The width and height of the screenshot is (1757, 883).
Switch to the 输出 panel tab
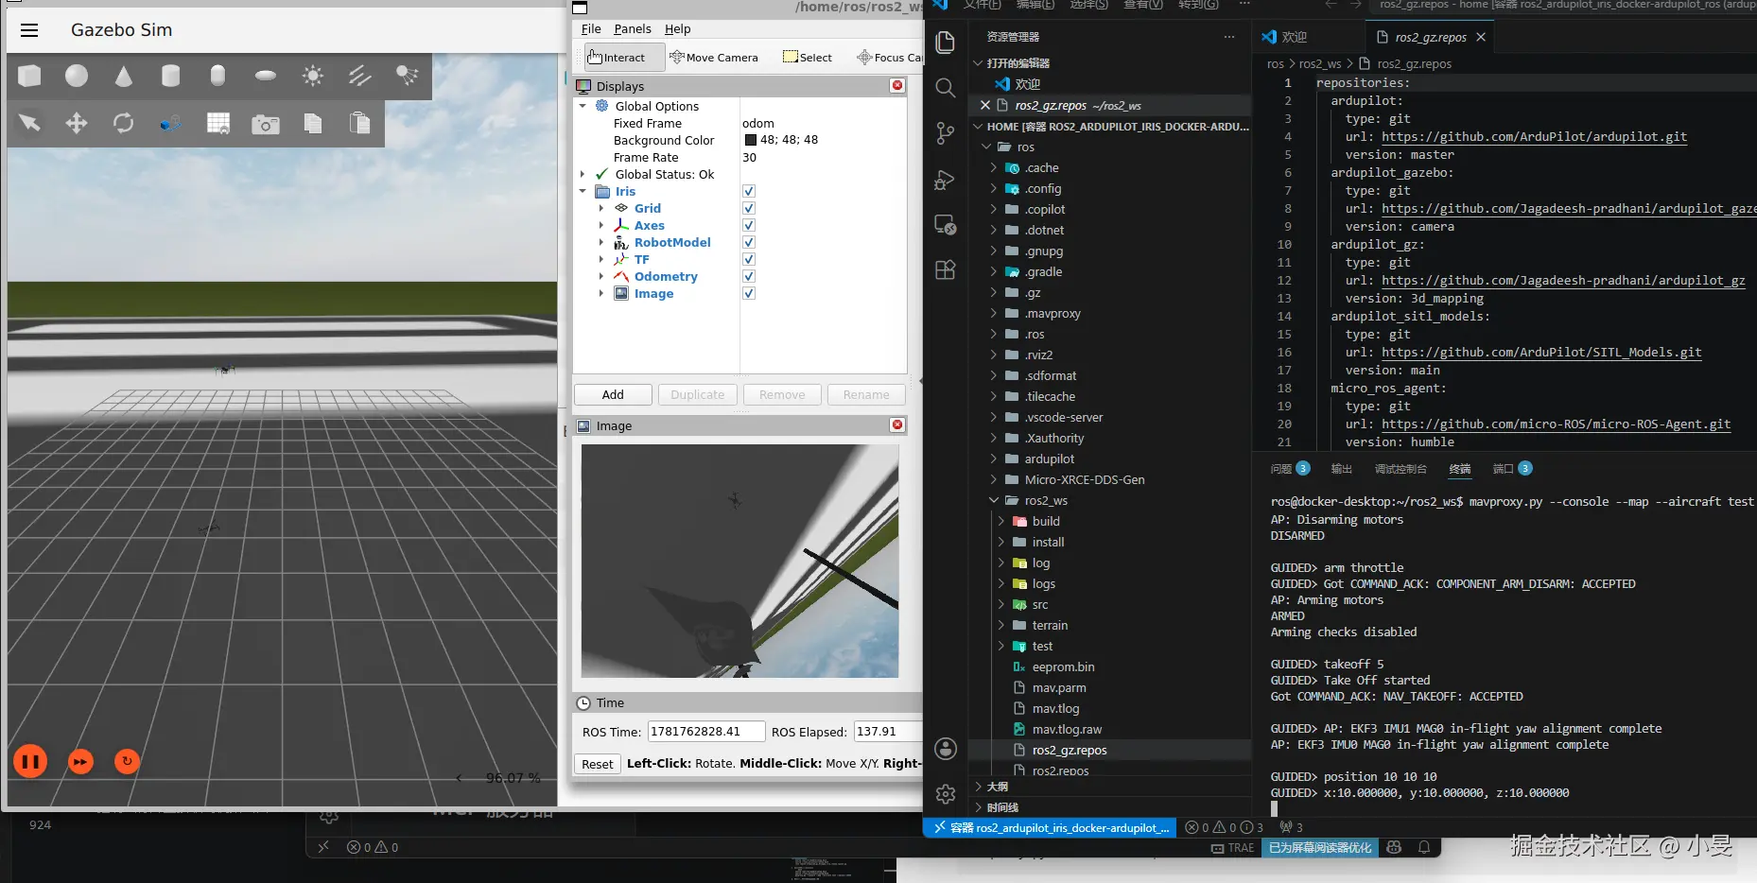(x=1341, y=469)
